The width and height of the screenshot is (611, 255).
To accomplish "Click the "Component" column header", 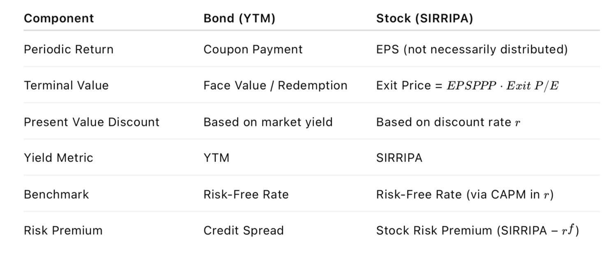I will (x=59, y=18).
